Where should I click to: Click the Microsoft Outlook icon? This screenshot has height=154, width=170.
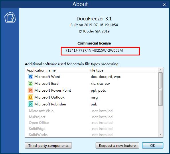pos(30,97)
